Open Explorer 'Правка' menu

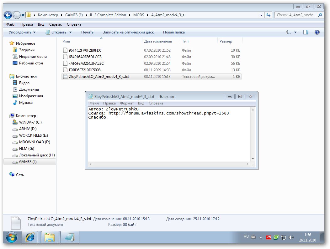[27, 24]
